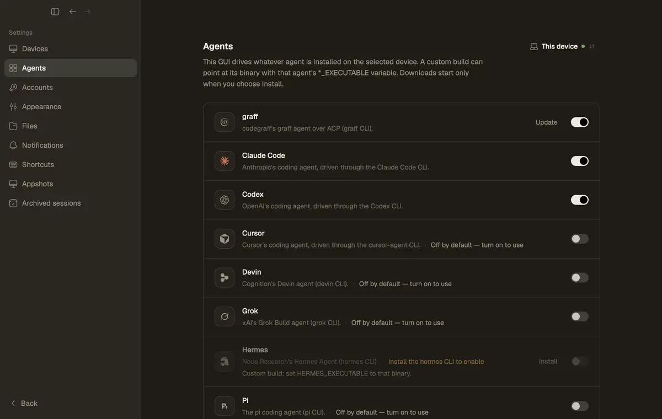Disable the graff agent toggle
The width and height of the screenshot is (662, 419).
click(x=580, y=122)
